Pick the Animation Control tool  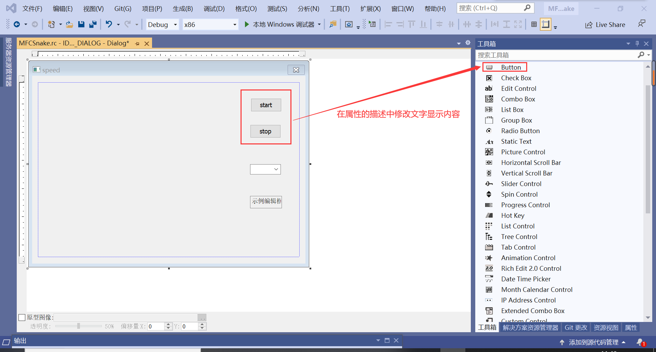coord(528,258)
